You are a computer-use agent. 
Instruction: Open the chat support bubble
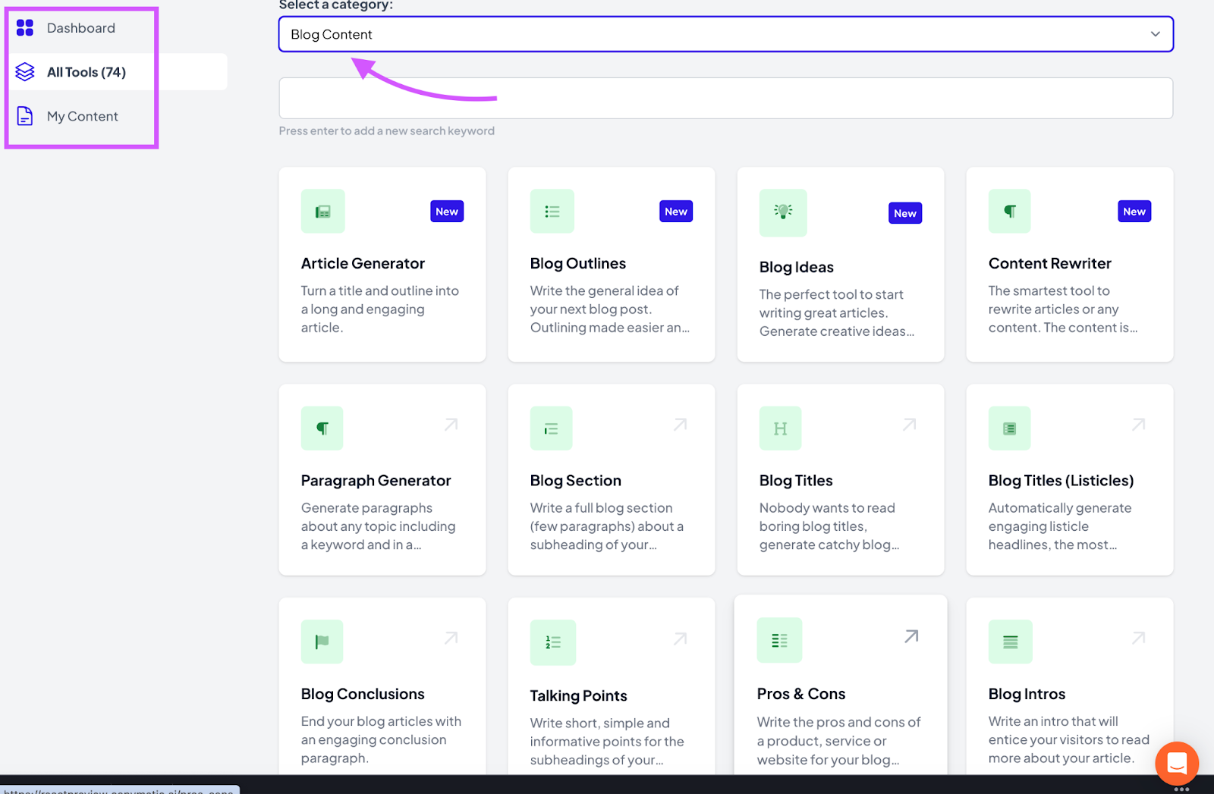1176,763
